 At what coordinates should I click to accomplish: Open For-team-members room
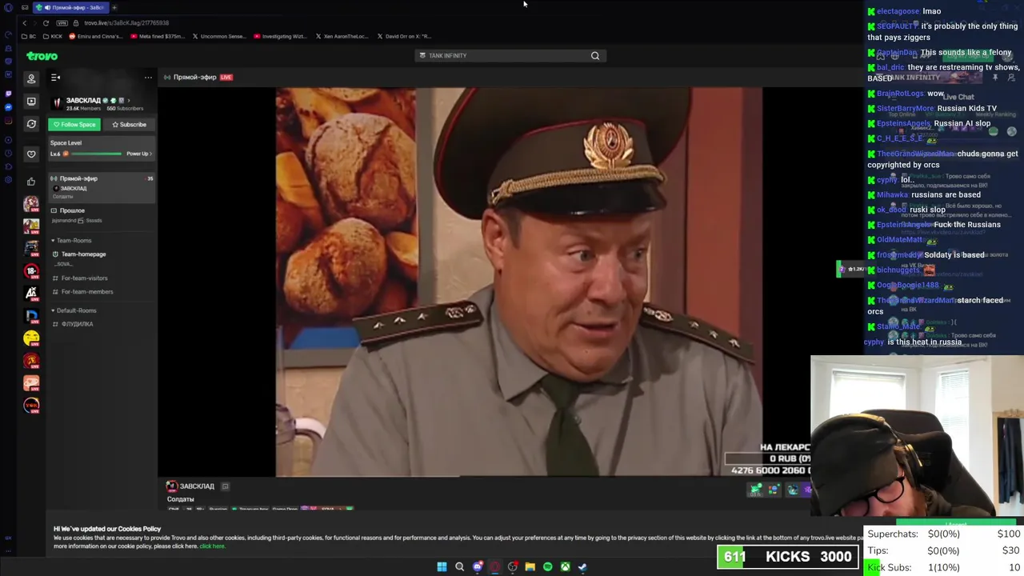click(86, 292)
